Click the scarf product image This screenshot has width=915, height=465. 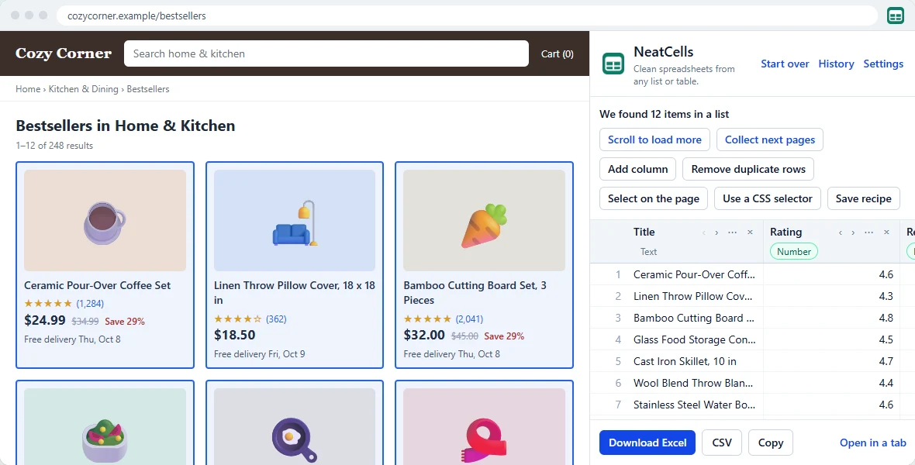(485, 427)
